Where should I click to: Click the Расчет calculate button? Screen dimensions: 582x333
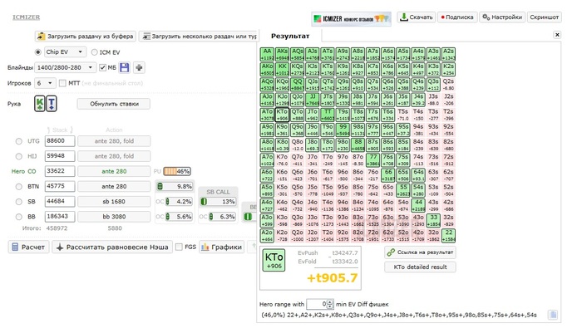pos(28,247)
